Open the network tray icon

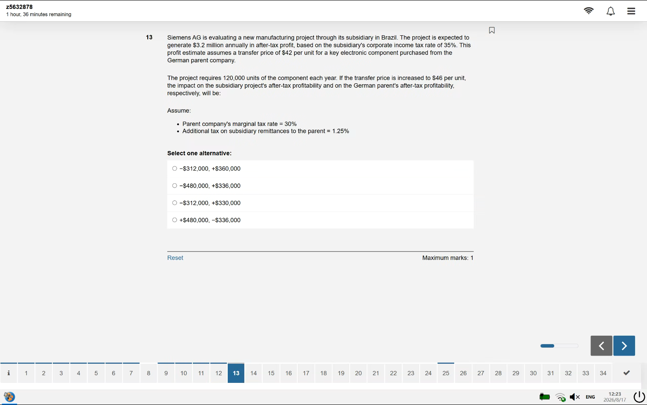561,397
